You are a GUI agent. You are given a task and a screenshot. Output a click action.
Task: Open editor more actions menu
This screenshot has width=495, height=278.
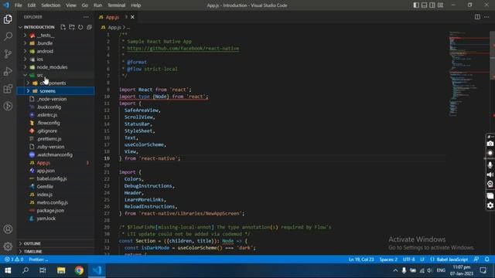[x=486, y=17]
